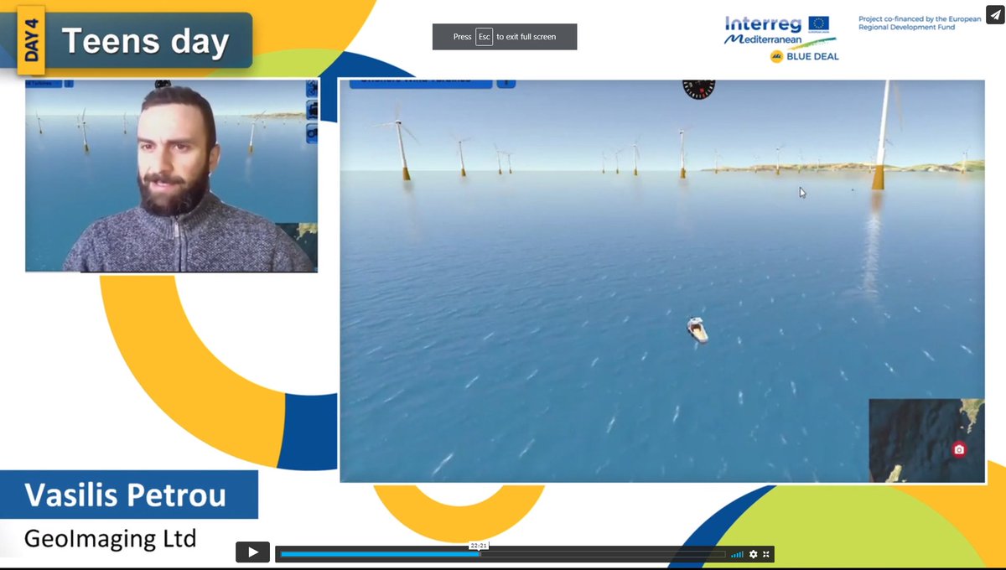This screenshot has width=1006, height=570.
Task: Open the Turbines dropdown in the webcam panel
Action: point(42,83)
